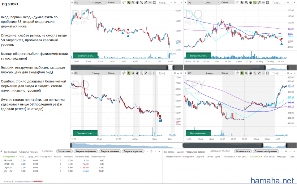Open settings gear in Заявки и сделки panel

[286, 151]
